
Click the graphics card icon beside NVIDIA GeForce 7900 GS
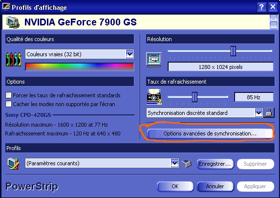pos(13,22)
